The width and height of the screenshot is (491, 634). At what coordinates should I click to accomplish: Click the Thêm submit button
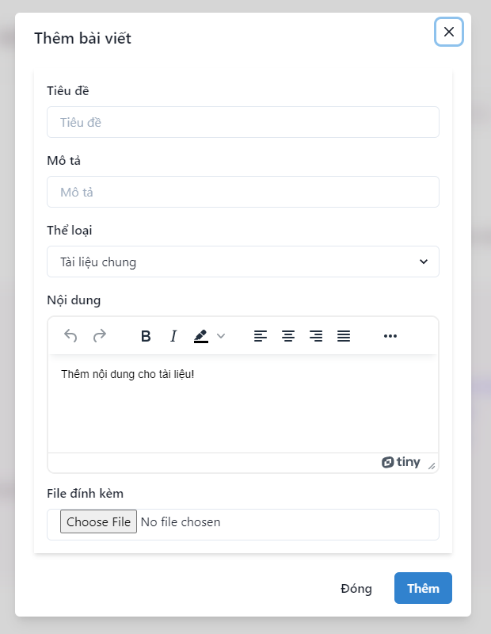[x=423, y=588]
